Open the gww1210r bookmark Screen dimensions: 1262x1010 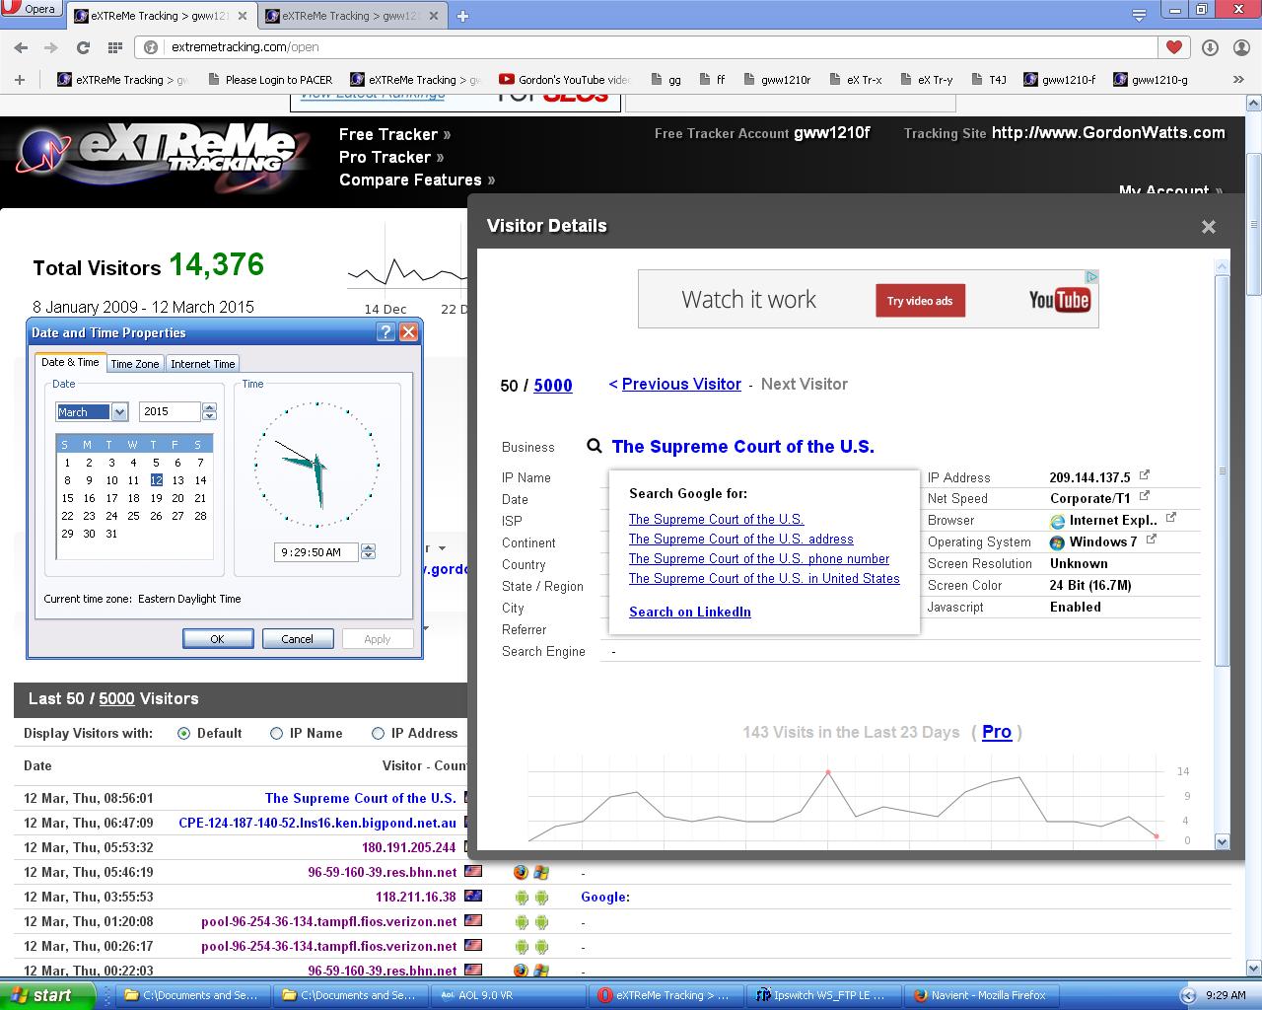click(775, 80)
